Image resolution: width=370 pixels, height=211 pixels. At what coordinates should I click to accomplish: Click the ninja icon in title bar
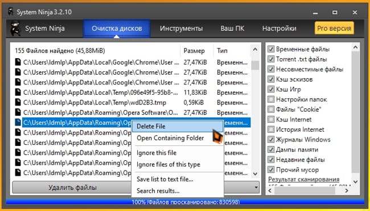11,11
